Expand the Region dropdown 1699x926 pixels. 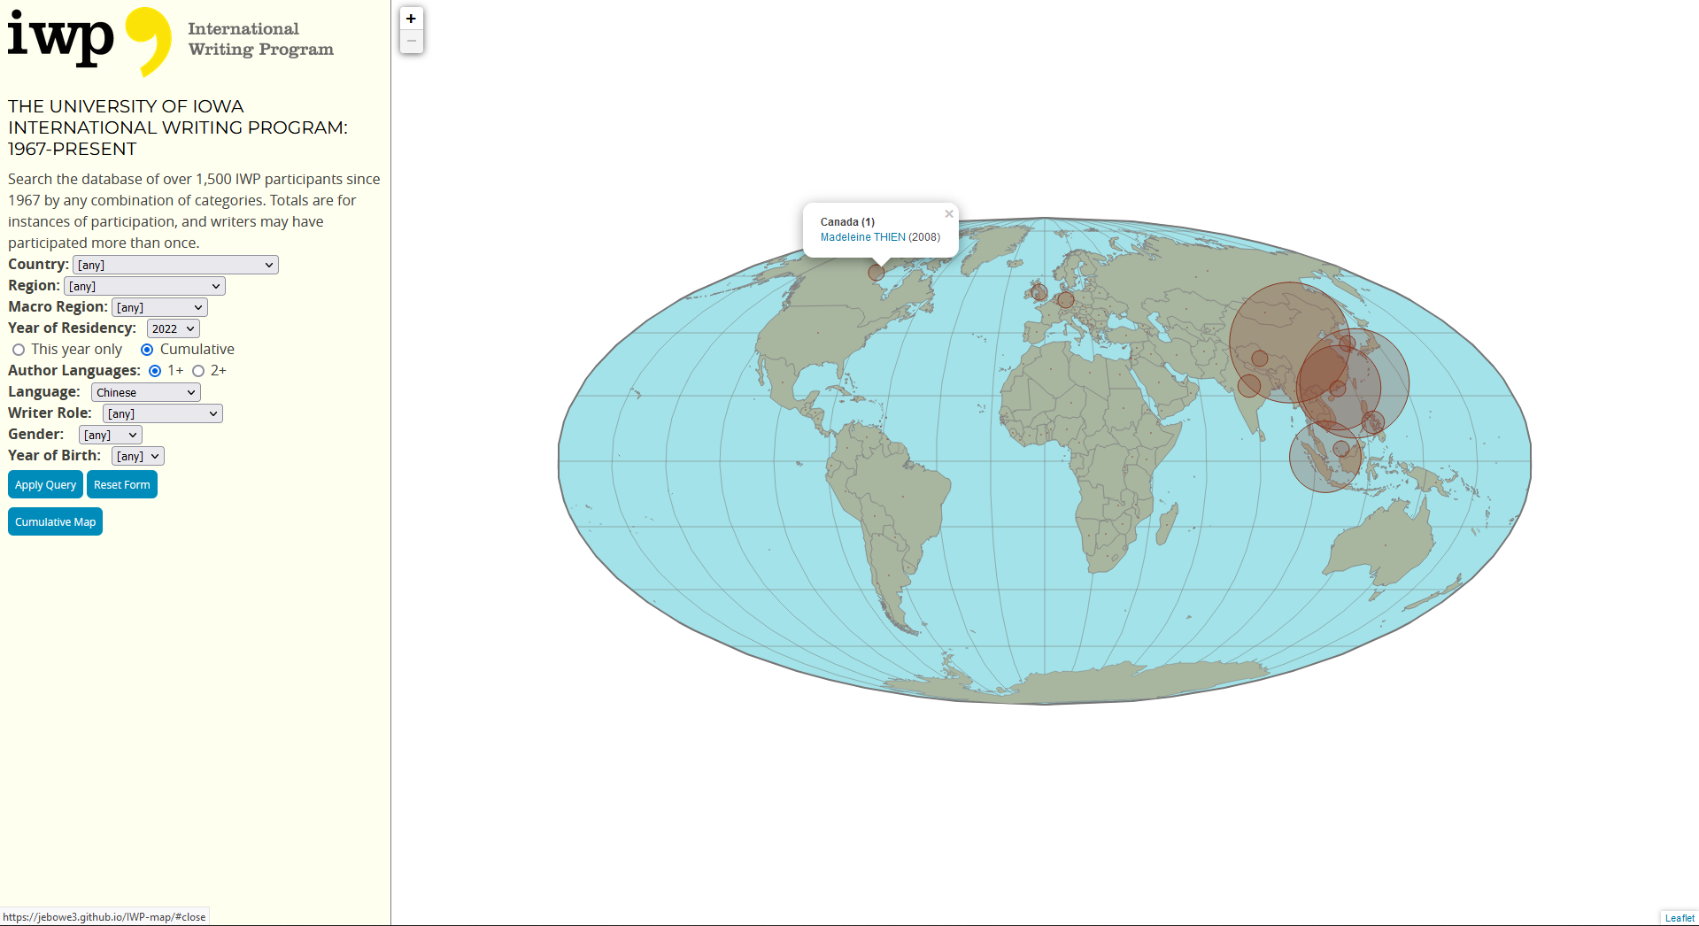tap(144, 286)
